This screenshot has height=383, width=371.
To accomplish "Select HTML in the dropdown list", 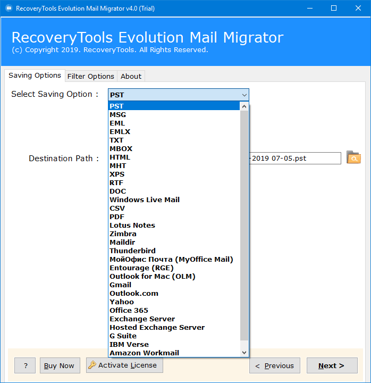I will pos(174,157).
